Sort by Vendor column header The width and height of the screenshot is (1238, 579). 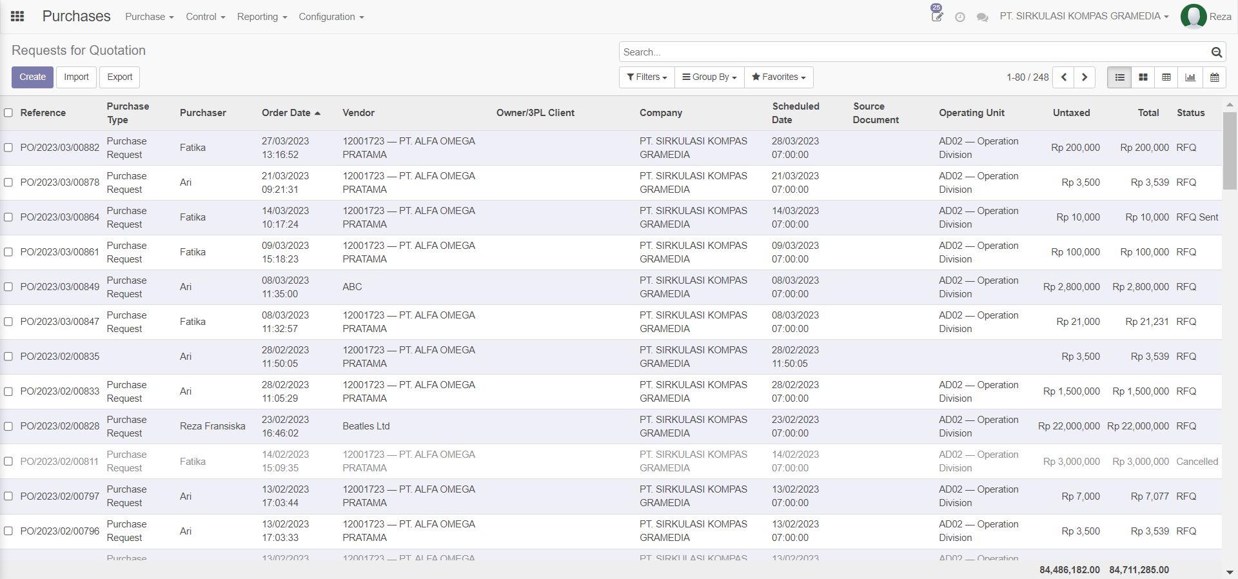[359, 113]
